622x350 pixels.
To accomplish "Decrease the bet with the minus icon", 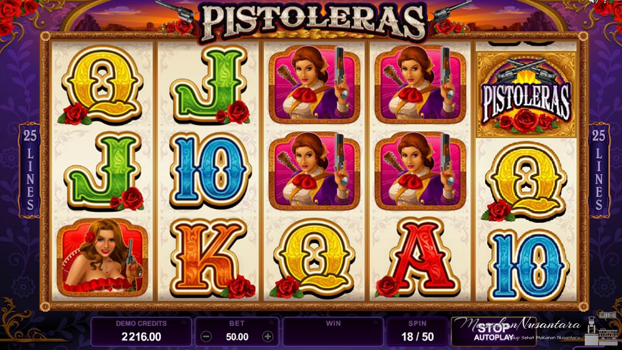I will tap(206, 337).
